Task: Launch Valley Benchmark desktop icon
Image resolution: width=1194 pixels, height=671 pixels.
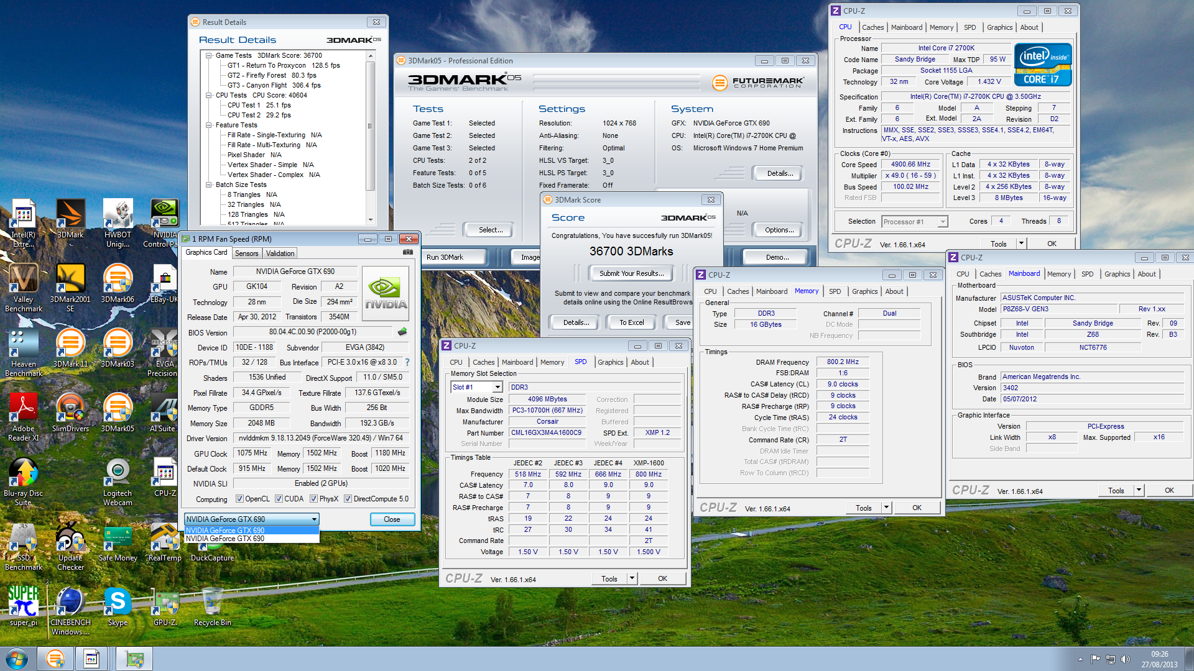Action: [24, 288]
